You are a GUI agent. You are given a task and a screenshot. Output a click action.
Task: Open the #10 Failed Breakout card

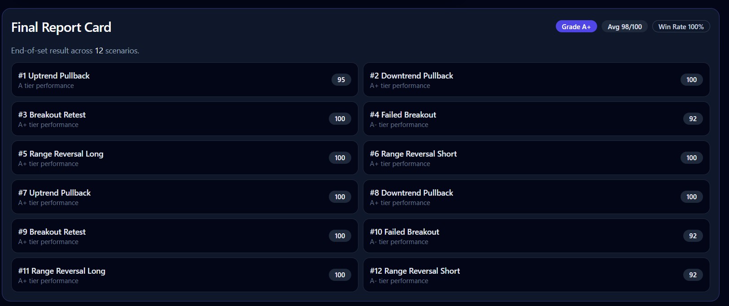coord(536,236)
